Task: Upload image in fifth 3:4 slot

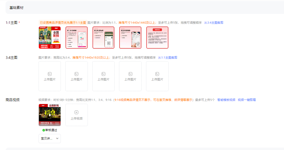Action: coord(157,76)
